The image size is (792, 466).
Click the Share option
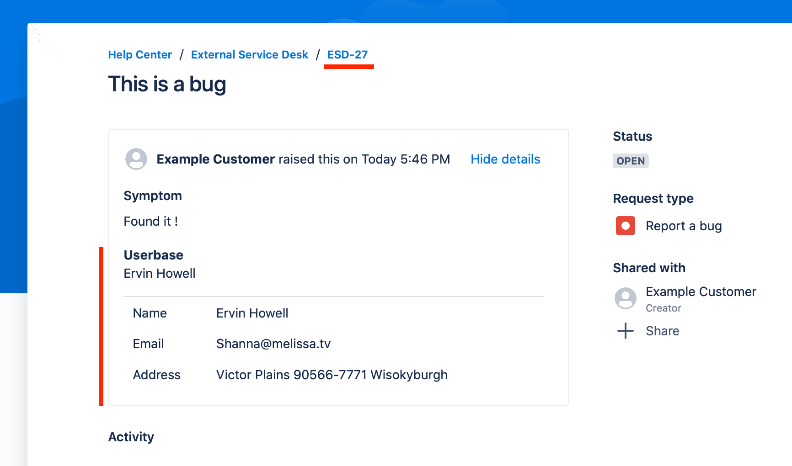[x=662, y=331]
